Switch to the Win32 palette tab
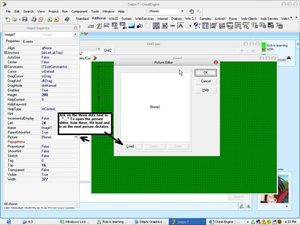 pos(114,18)
